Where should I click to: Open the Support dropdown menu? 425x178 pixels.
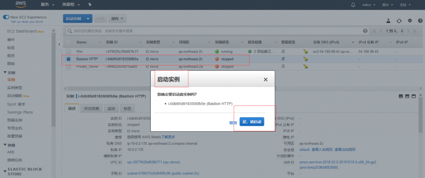click(405, 5)
